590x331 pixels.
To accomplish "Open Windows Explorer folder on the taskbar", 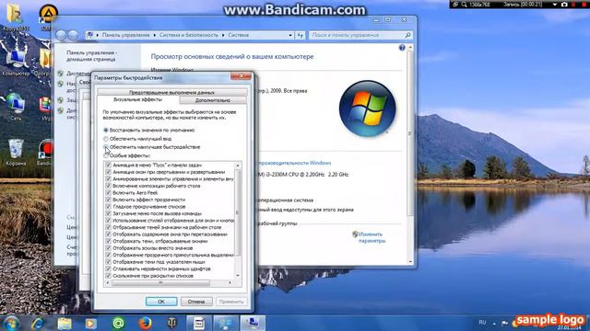I will (x=65, y=324).
